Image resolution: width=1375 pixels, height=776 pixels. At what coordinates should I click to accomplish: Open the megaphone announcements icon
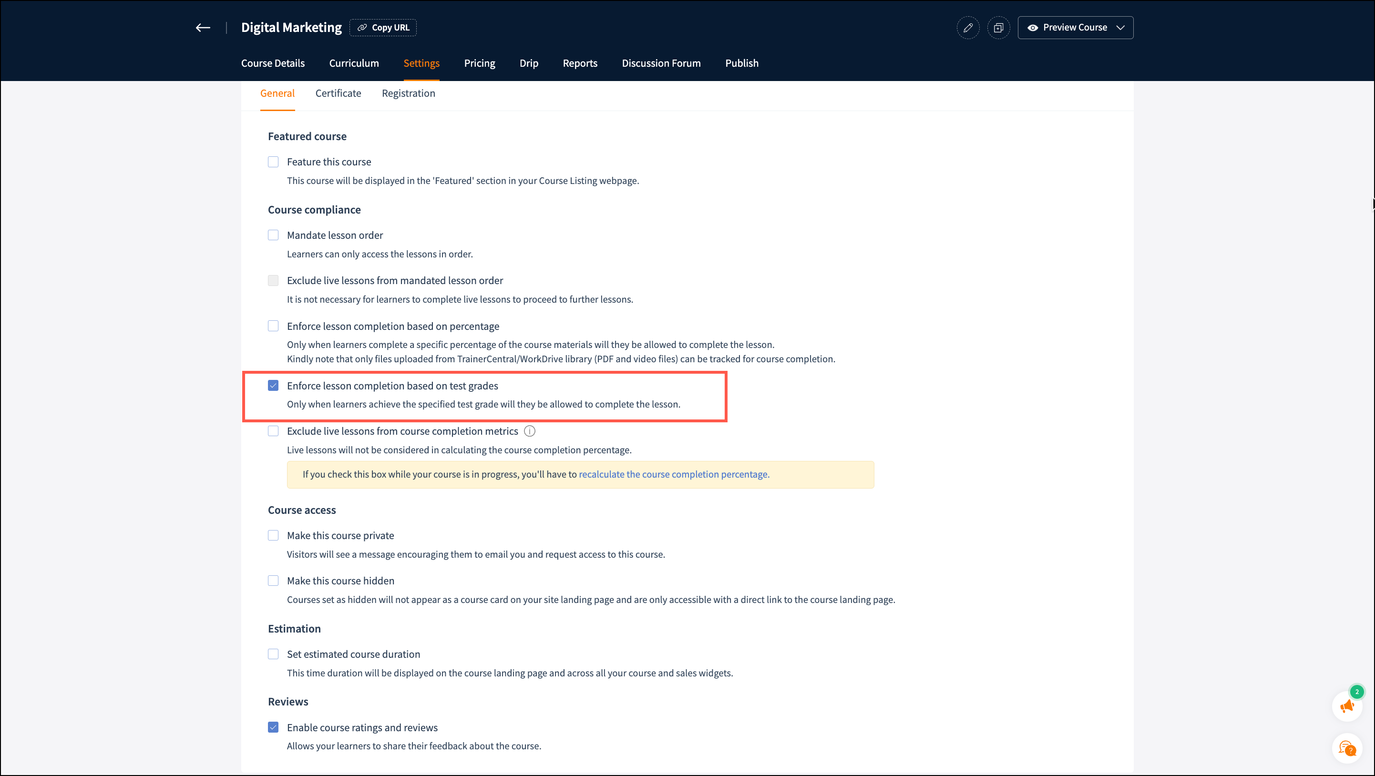click(x=1347, y=706)
